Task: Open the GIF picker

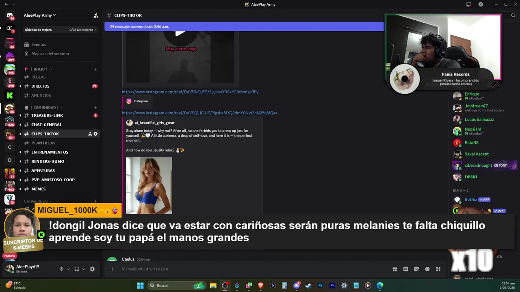Action: tap(405, 269)
